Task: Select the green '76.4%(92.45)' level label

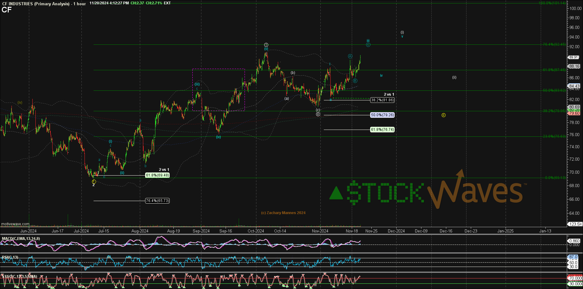Action: pyautogui.click(x=554, y=44)
